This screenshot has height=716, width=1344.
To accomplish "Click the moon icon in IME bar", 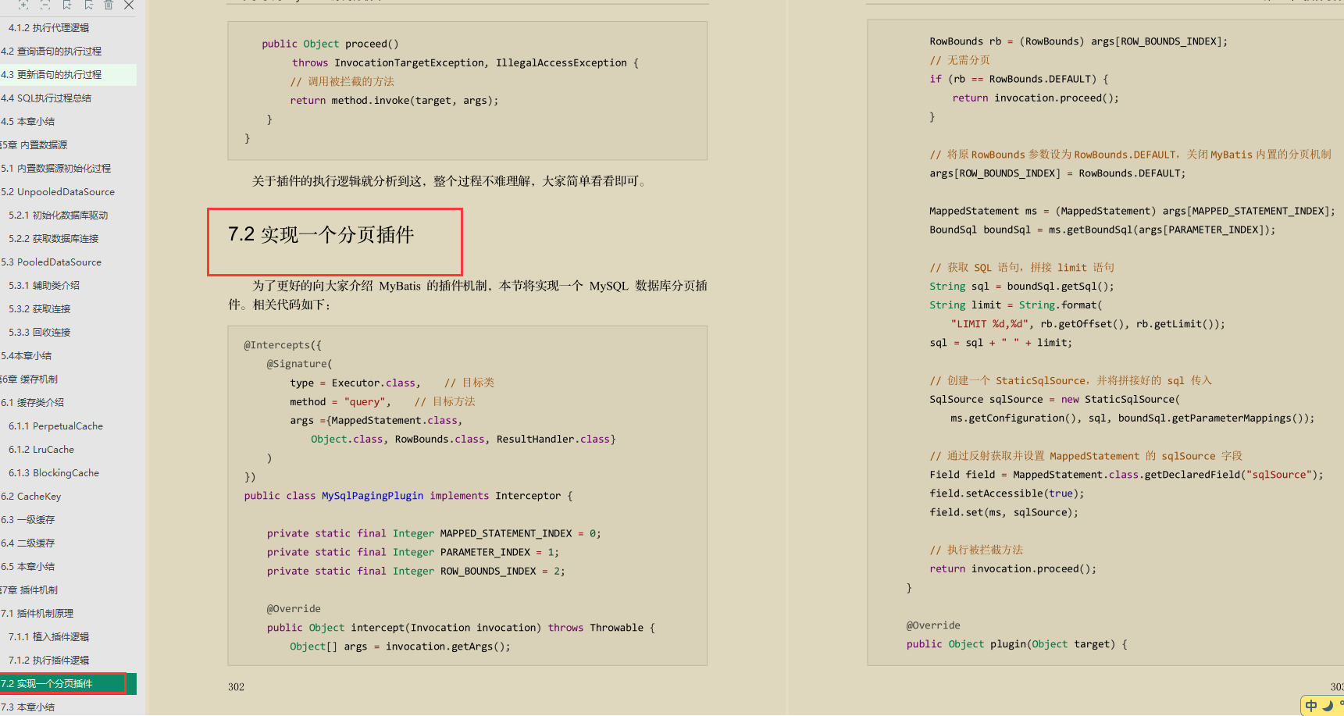I will tap(1328, 705).
